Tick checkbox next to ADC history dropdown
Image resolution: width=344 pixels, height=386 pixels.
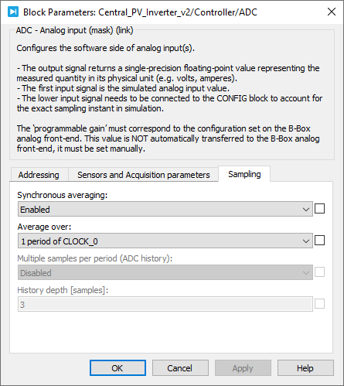coord(319,272)
